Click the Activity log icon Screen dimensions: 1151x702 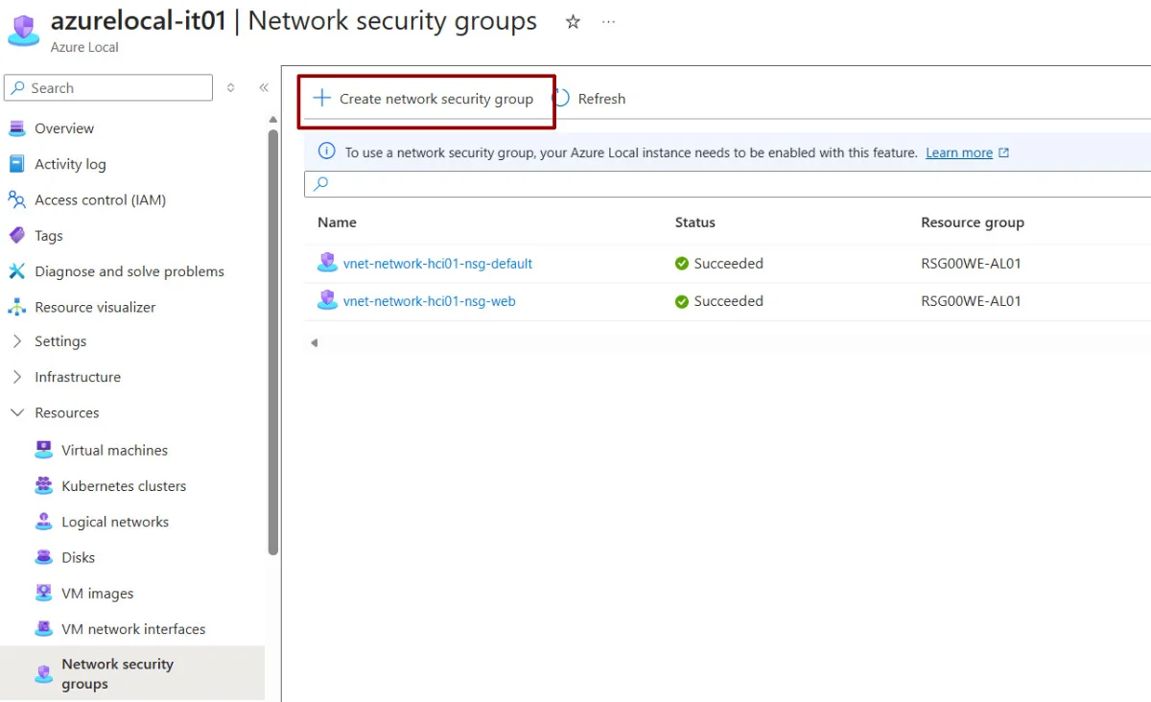click(16, 164)
